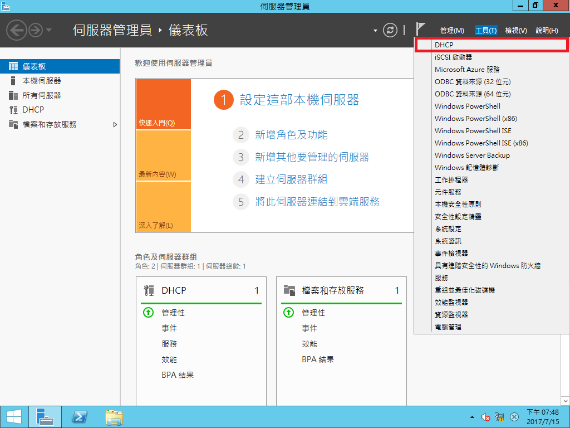Open the 工具(T) menu
Image resolution: width=570 pixels, height=428 pixels.
486,31
